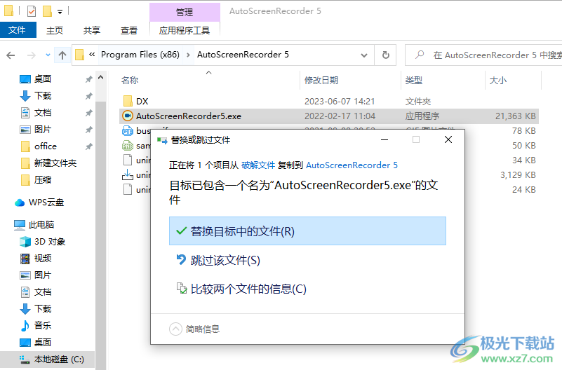562x370 pixels.
Task: Select the PNG file icon
Action: [128, 145]
